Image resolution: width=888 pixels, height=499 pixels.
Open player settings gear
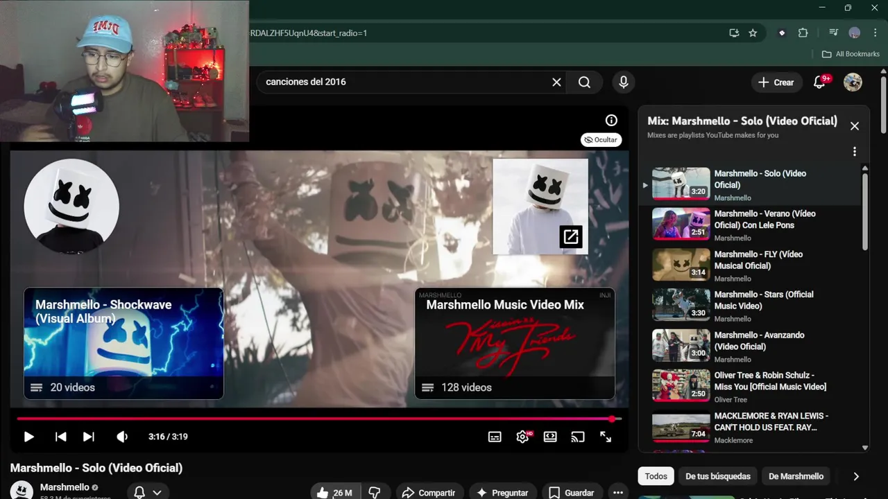523,437
